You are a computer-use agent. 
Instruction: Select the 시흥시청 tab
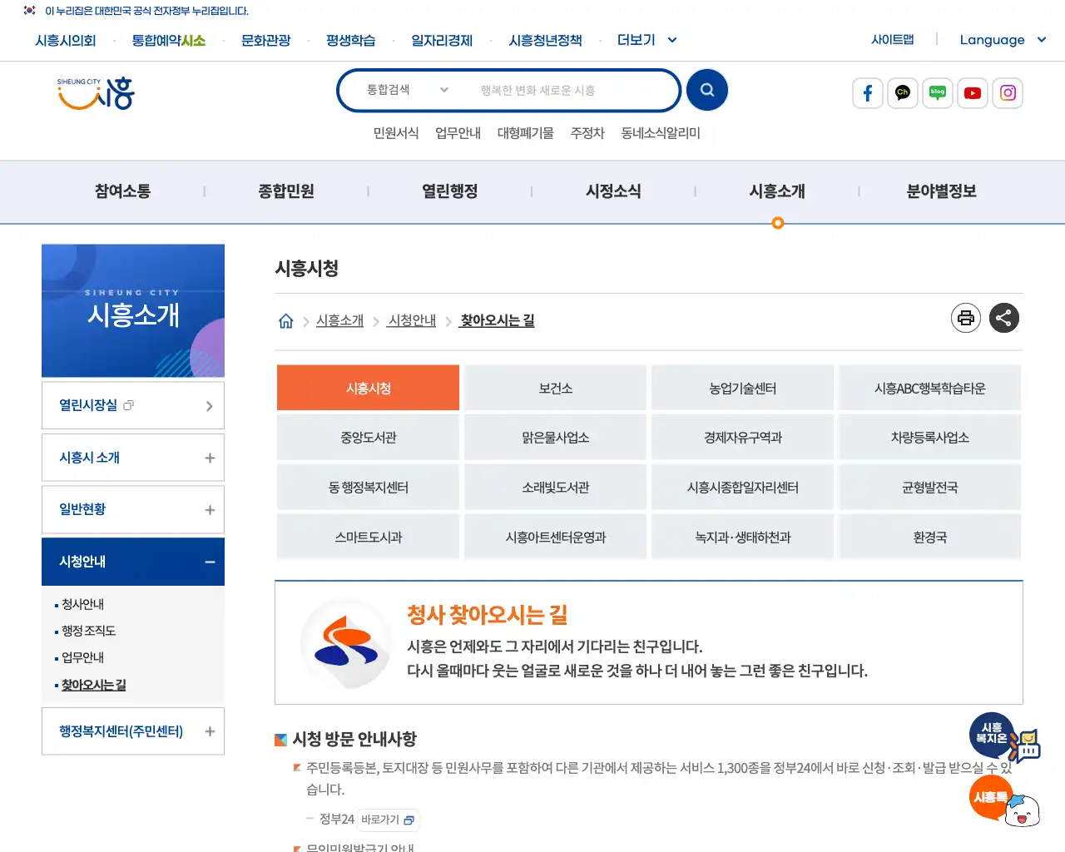coord(368,388)
